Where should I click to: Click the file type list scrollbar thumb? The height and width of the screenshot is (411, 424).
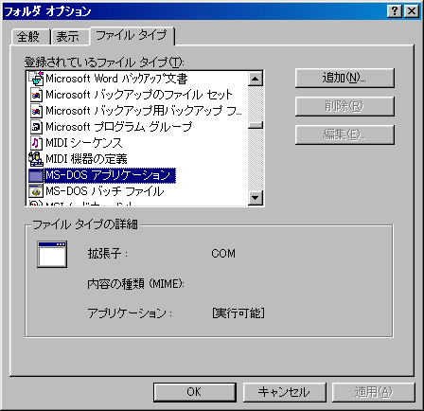tap(256, 125)
